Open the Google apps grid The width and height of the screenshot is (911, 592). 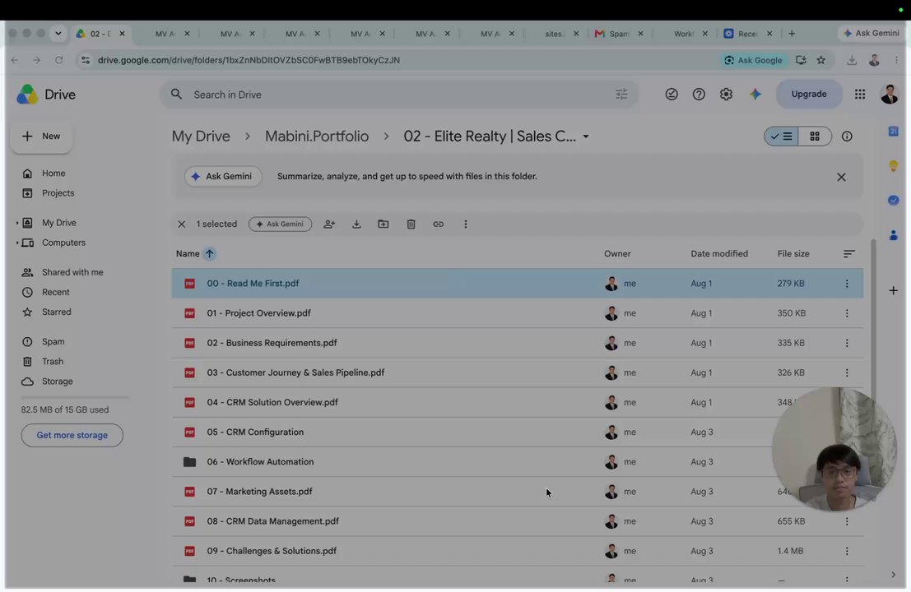(860, 94)
